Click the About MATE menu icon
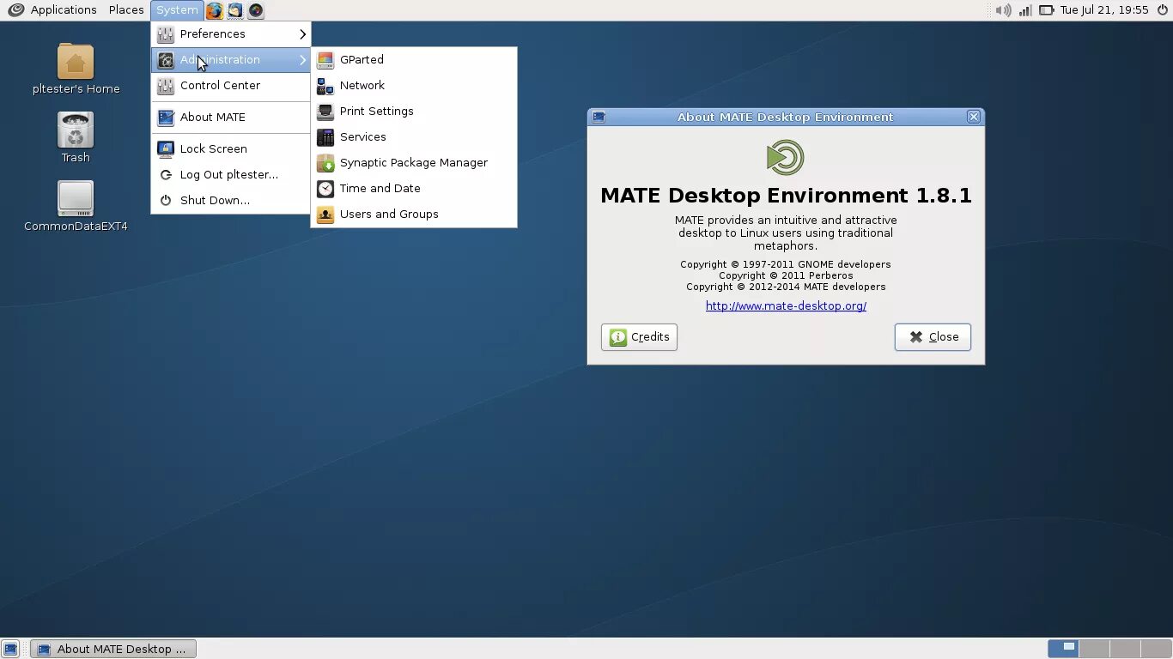Image resolution: width=1173 pixels, height=659 pixels. (x=166, y=118)
